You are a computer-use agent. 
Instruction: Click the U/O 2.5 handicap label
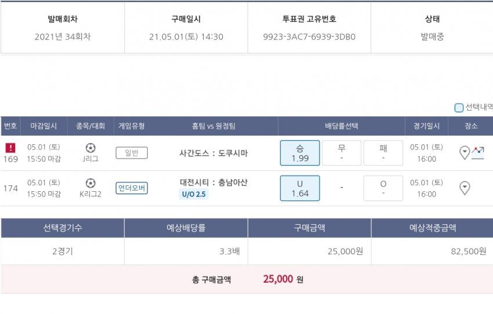click(193, 194)
